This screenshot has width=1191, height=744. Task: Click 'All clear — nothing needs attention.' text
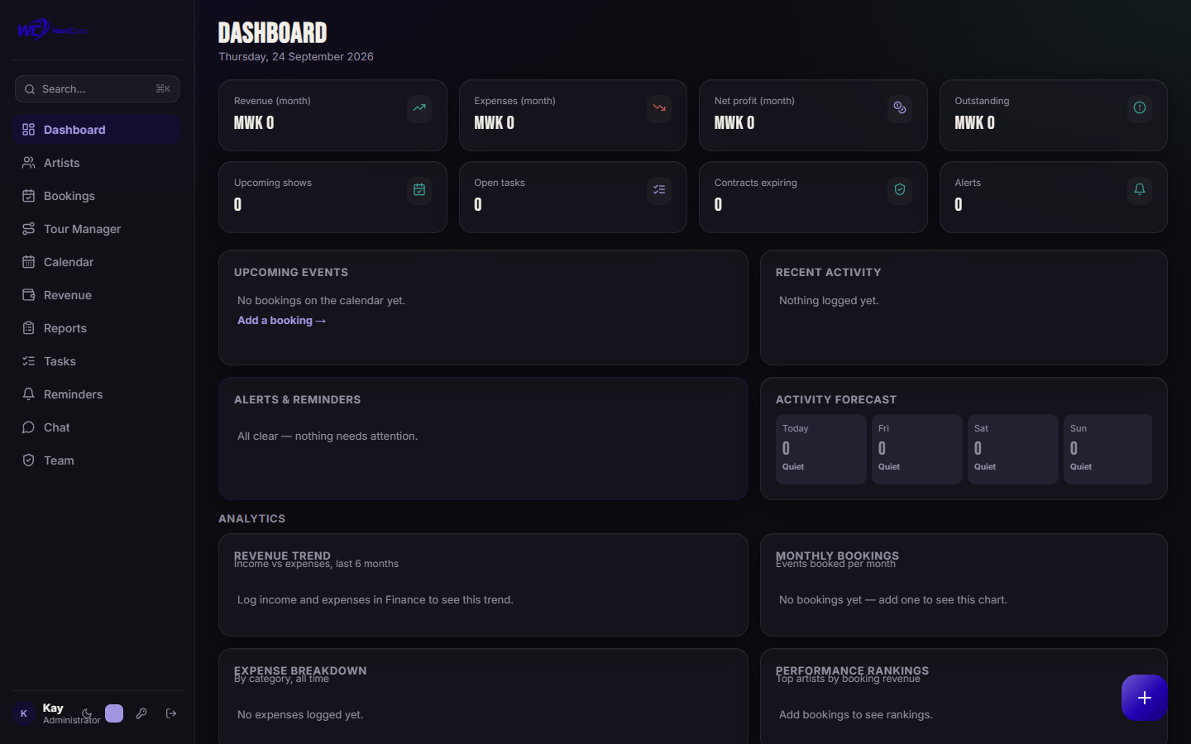[328, 436]
